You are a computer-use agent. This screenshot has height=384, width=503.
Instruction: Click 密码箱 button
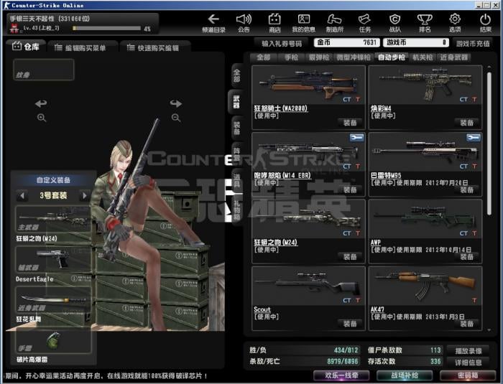[x=467, y=375]
